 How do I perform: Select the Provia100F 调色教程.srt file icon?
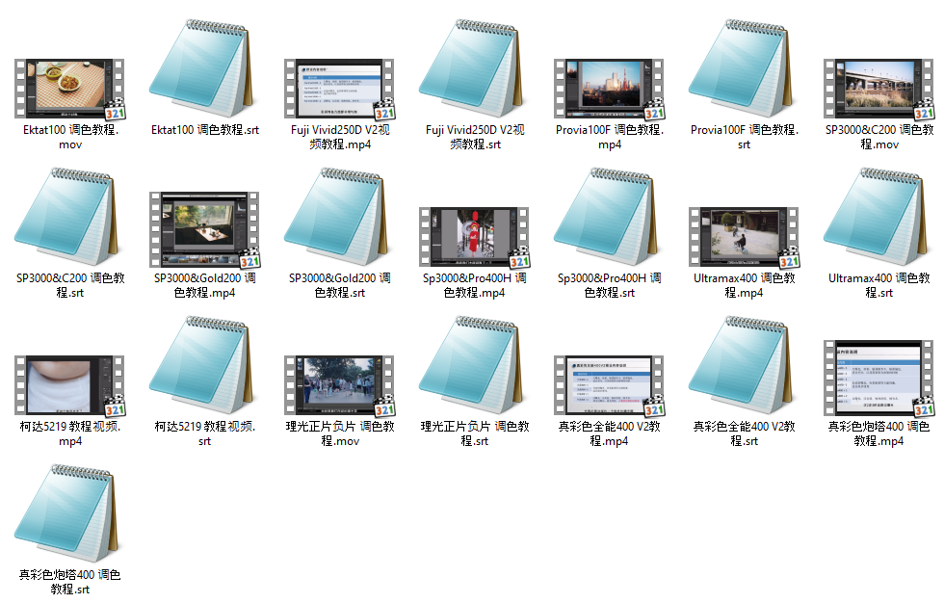pyautogui.click(x=744, y=72)
